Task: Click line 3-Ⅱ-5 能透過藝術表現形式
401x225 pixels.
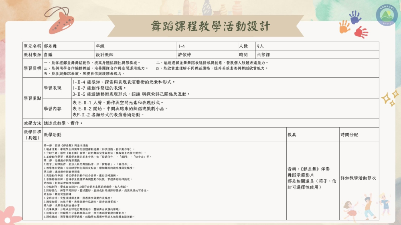Action: point(132,94)
